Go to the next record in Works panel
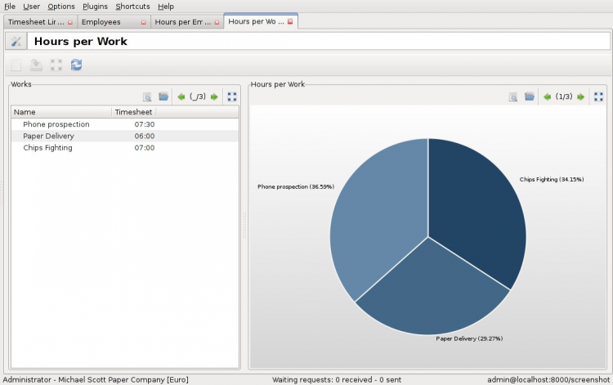Image resolution: width=613 pixels, height=385 pixels. point(214,97)
